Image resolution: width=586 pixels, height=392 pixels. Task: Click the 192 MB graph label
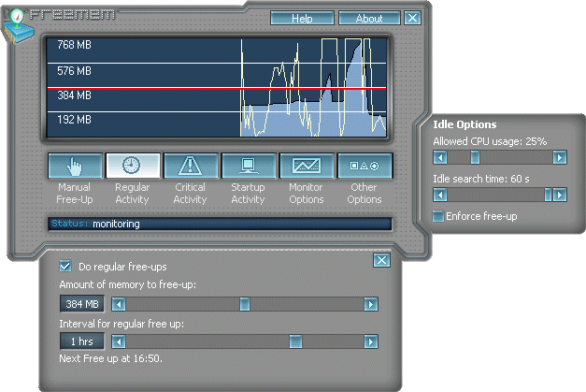click(x=75, y=120)
